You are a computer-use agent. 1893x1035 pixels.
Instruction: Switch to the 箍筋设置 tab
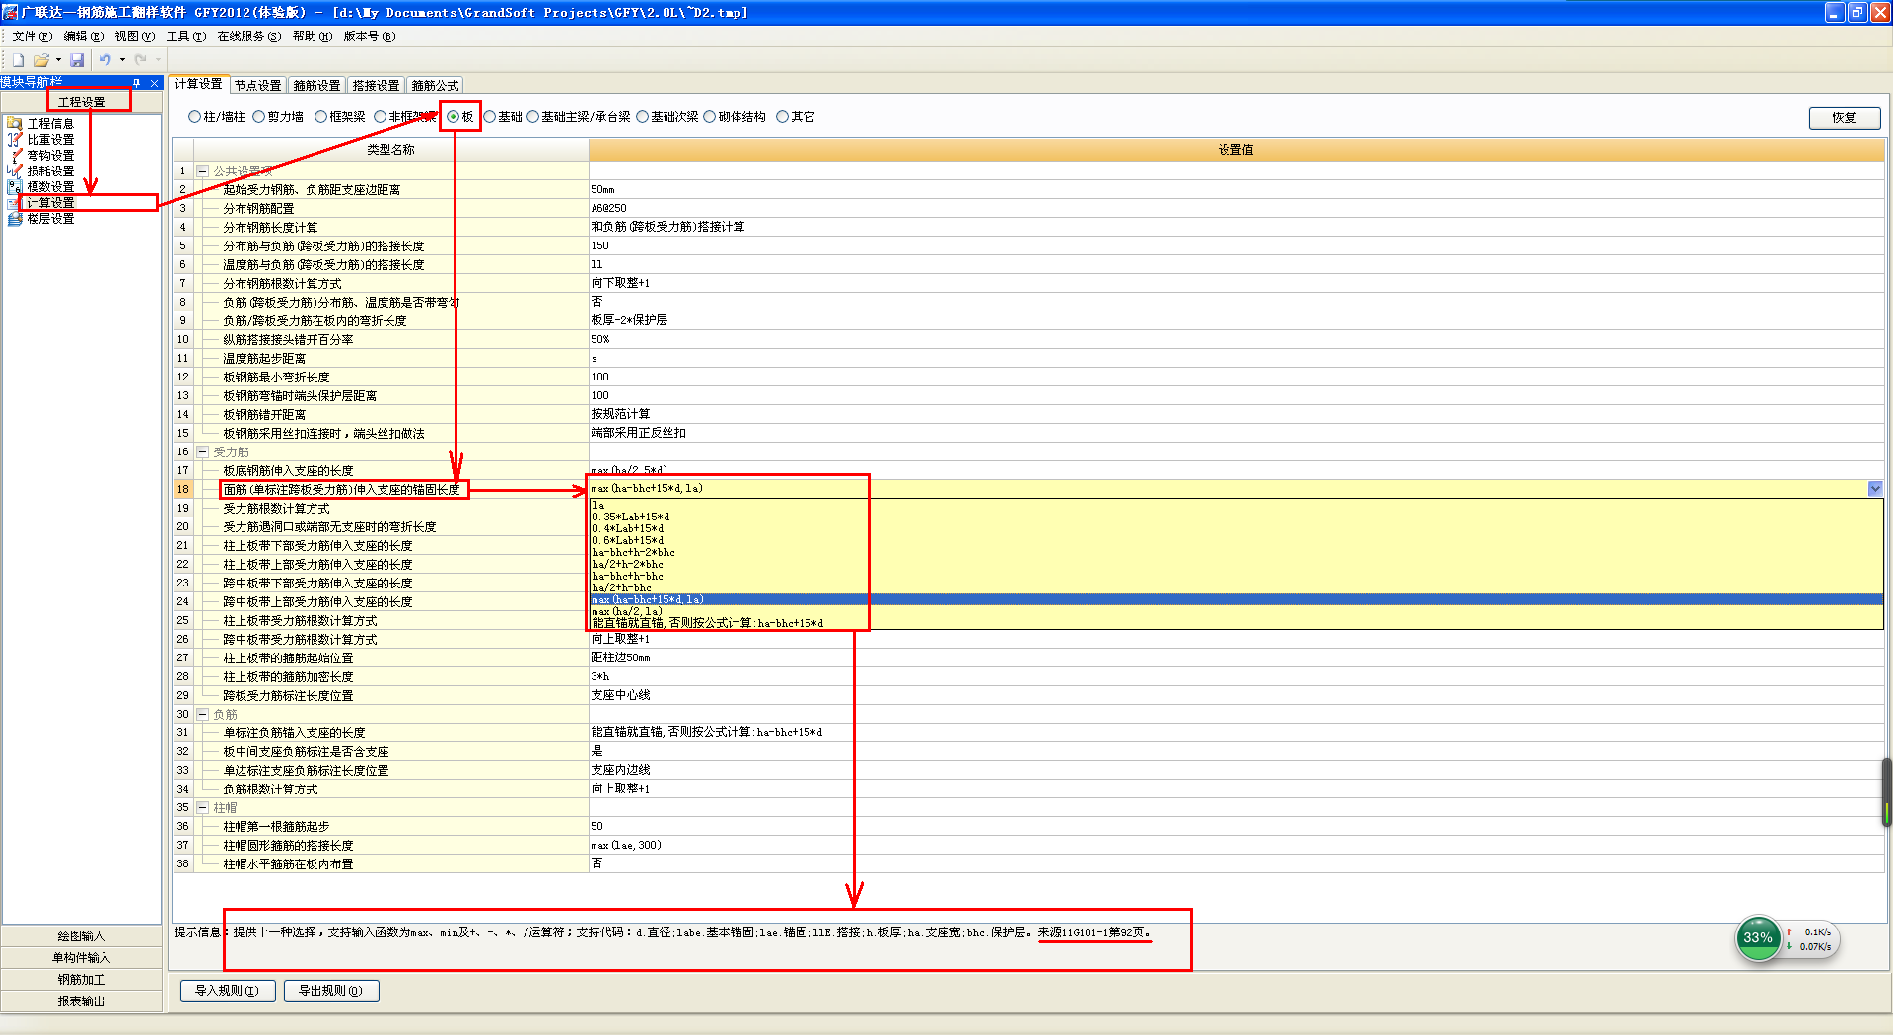pyautogui.click(x=317, y=86)
